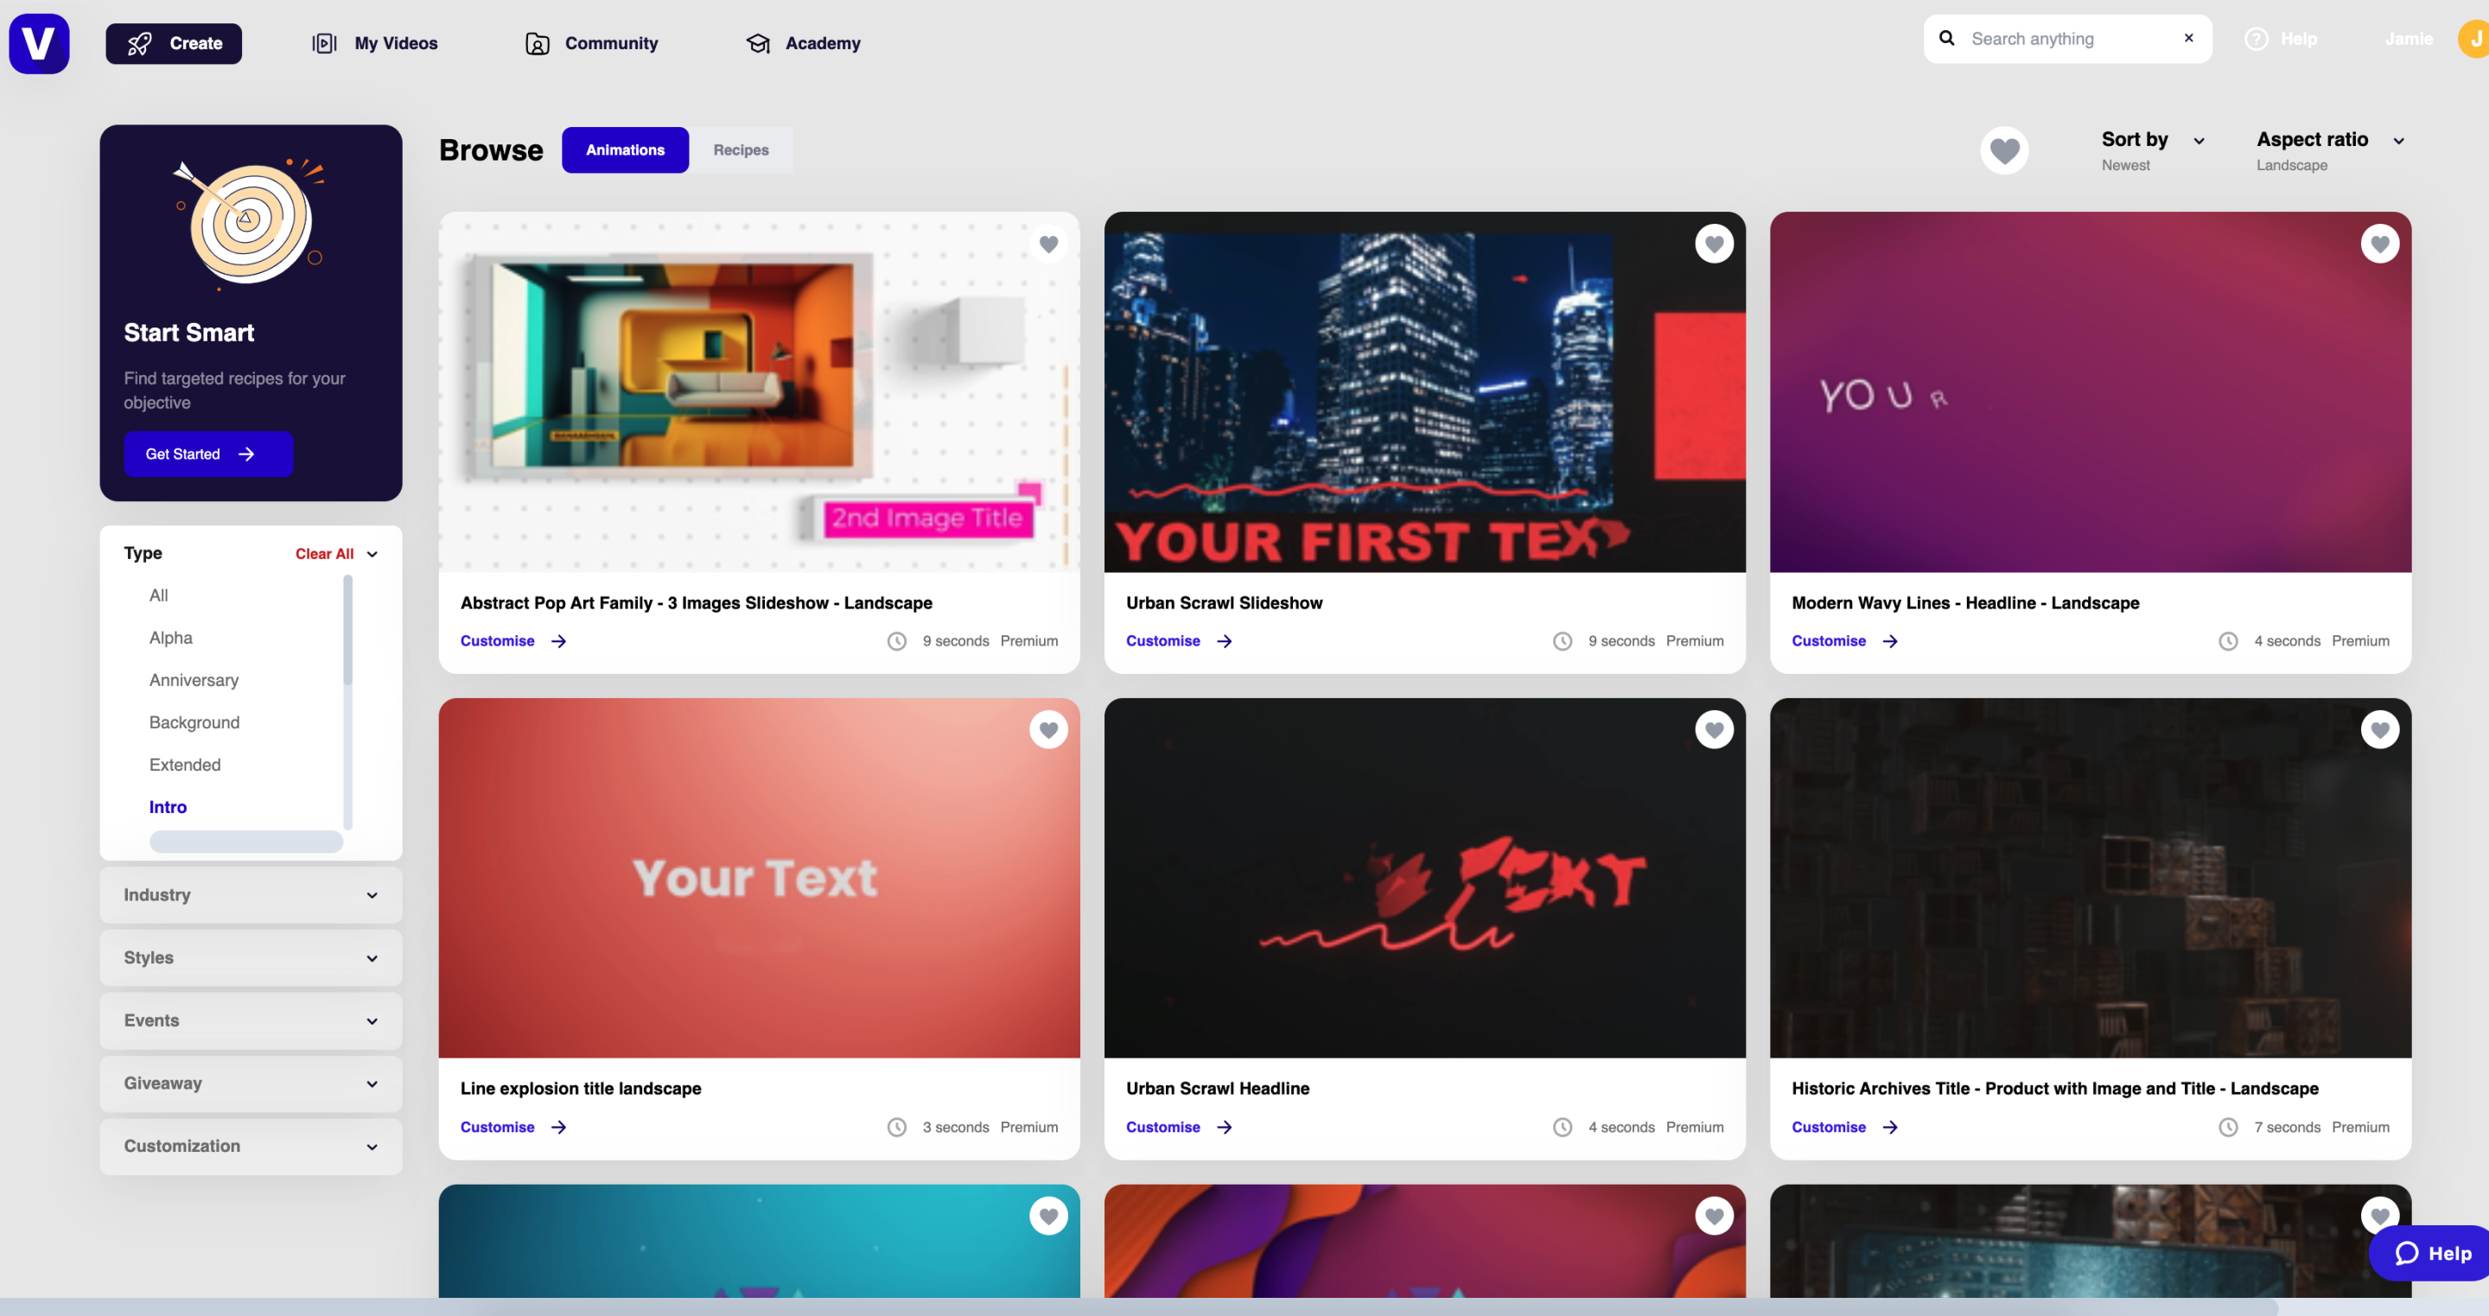Expand the Industry filter section
The image size is (2489, 1316).
click(x=251, y=894)
